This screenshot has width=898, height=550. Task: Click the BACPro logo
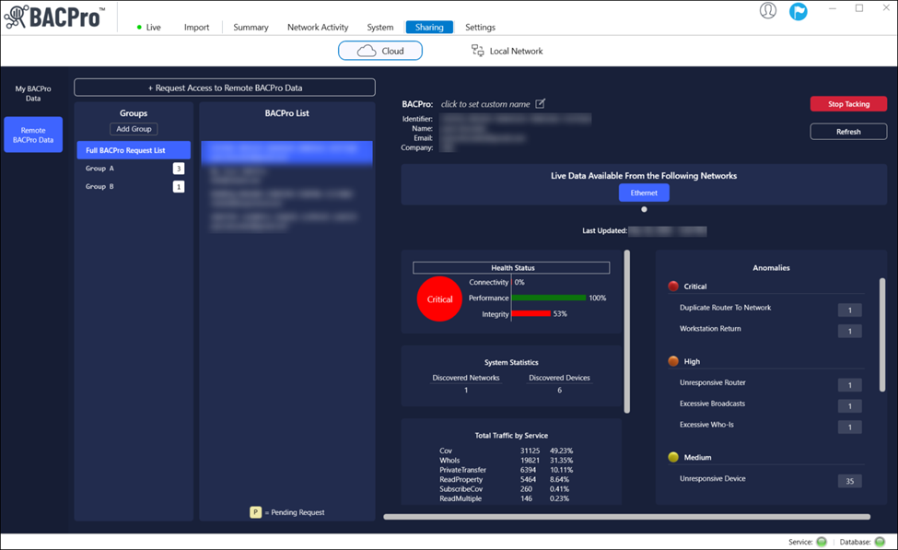tap(54, 18)
